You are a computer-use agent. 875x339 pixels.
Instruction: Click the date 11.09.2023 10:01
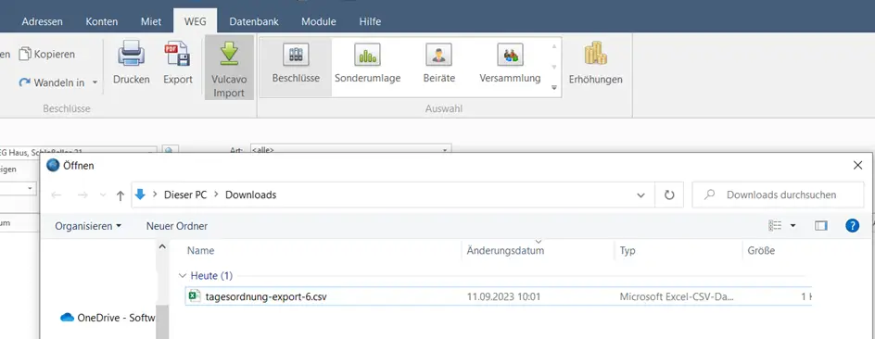click(503, 297)
